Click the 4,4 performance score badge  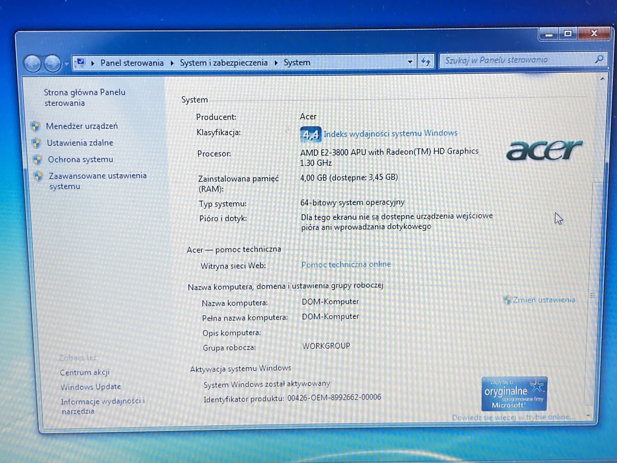(x=310, y=134)
